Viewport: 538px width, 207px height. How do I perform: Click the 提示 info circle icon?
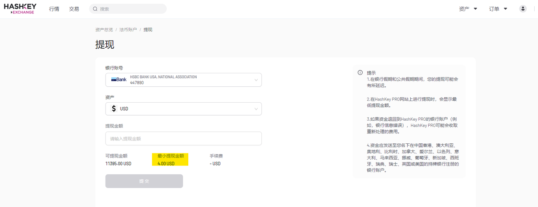pos(360,72)
